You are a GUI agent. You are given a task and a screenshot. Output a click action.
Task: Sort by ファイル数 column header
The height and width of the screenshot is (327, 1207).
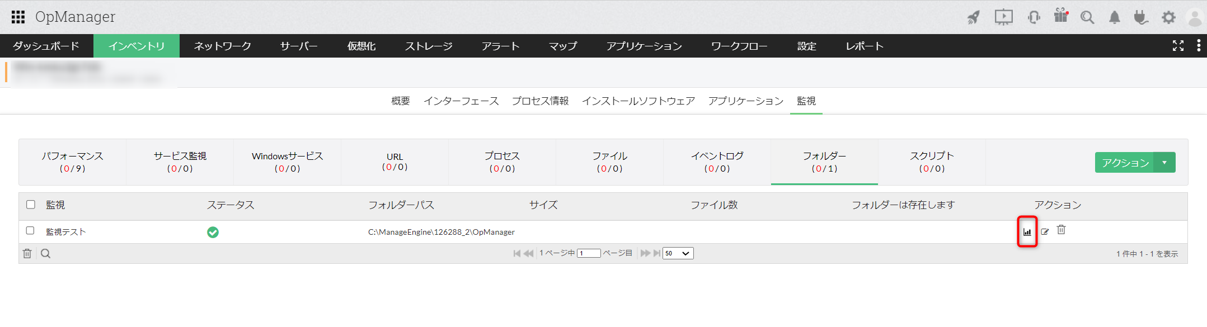pyautogui.click(x=714, y=205)
